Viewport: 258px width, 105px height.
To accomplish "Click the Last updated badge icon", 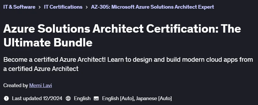I will coord(6,98).
